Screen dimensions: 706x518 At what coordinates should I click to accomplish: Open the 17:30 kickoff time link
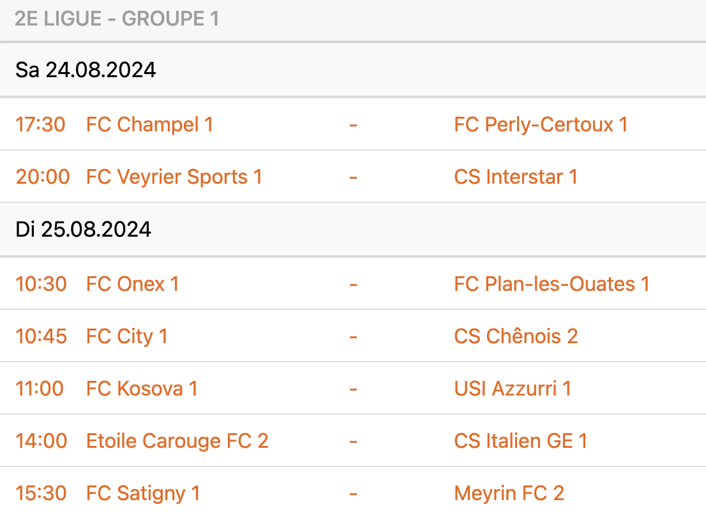click(x=40, y=124)
